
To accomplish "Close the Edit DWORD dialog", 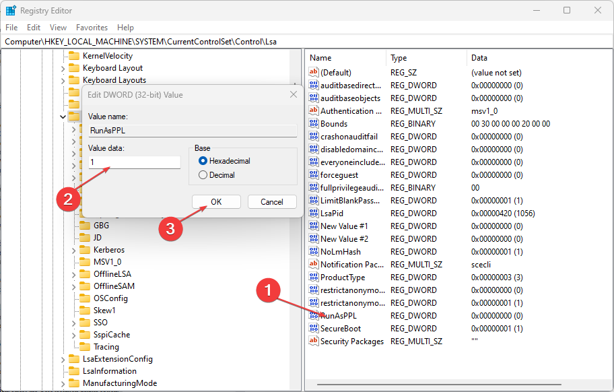I will 294,95.
